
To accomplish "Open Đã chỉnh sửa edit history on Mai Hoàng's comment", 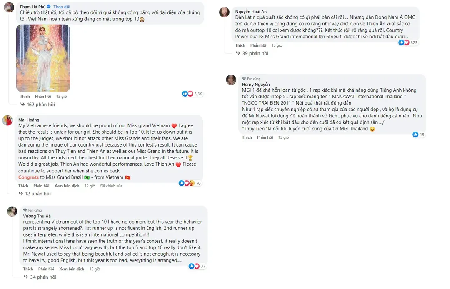I will [x=111, y=186].
